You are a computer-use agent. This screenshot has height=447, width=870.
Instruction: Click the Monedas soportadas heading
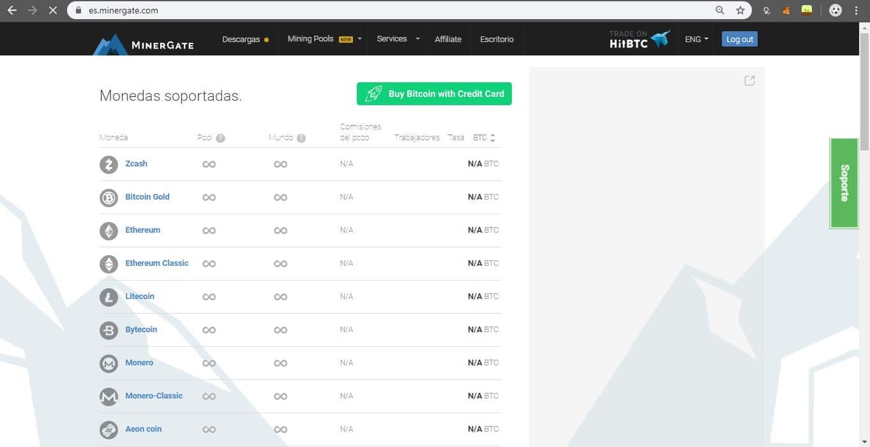point(170,96)
